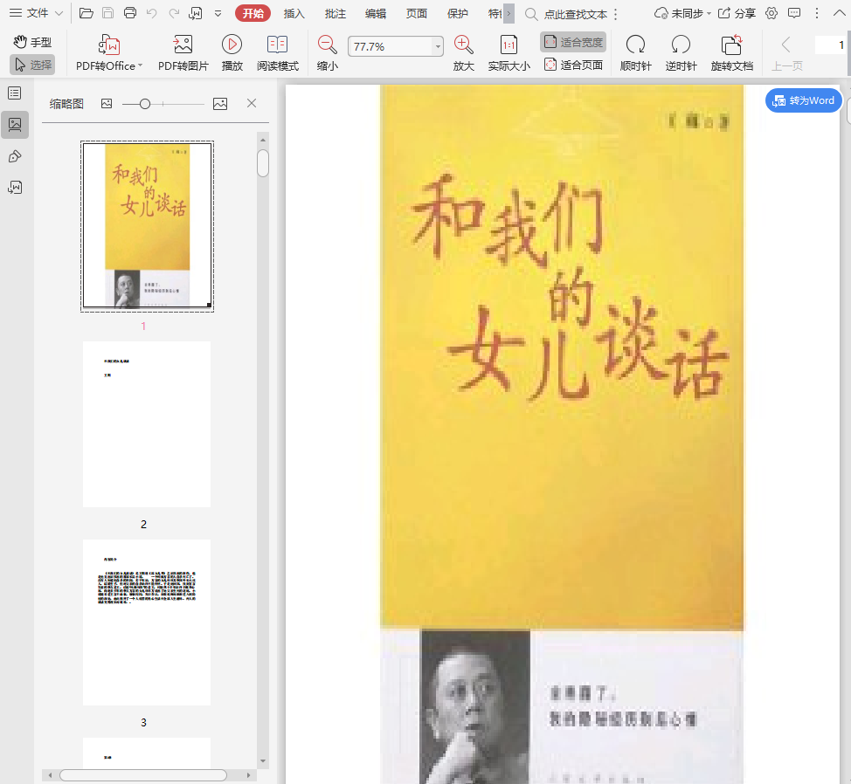Switch to the 开始 tab
The height and width of the screenshot is (784, 851).
point(253,14)
